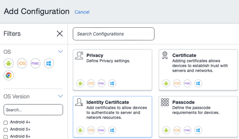This screenshot has width=239, height=139.
Task: Select the Windows OS filter icon
Action: click(49, 63)
